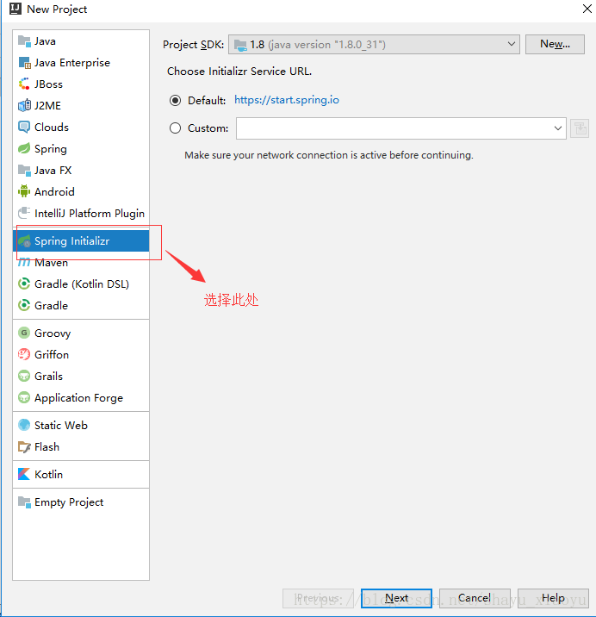Choose Java Enterprise project type

pos(81,63)
